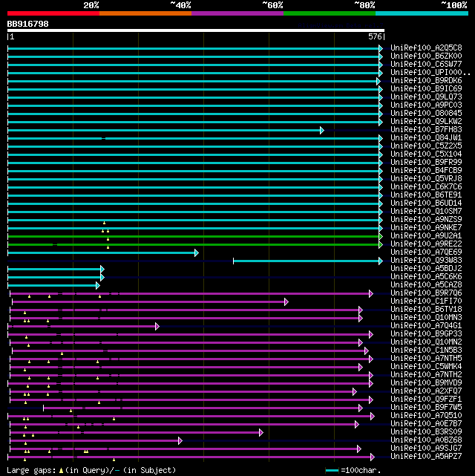Open hit UniRef100_B6ZK00
This screenshot has width=475, height=476.
coord(426,56)
